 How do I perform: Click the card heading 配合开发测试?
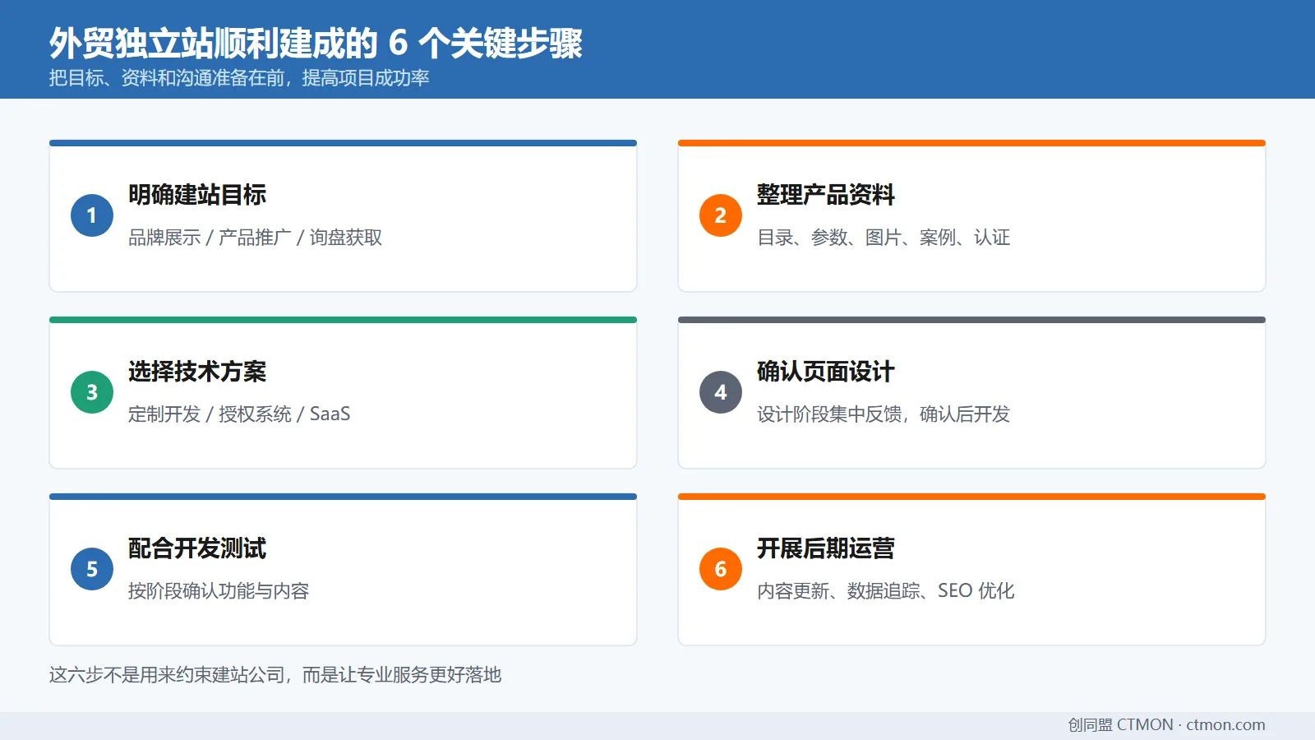(x=197, y=548)
